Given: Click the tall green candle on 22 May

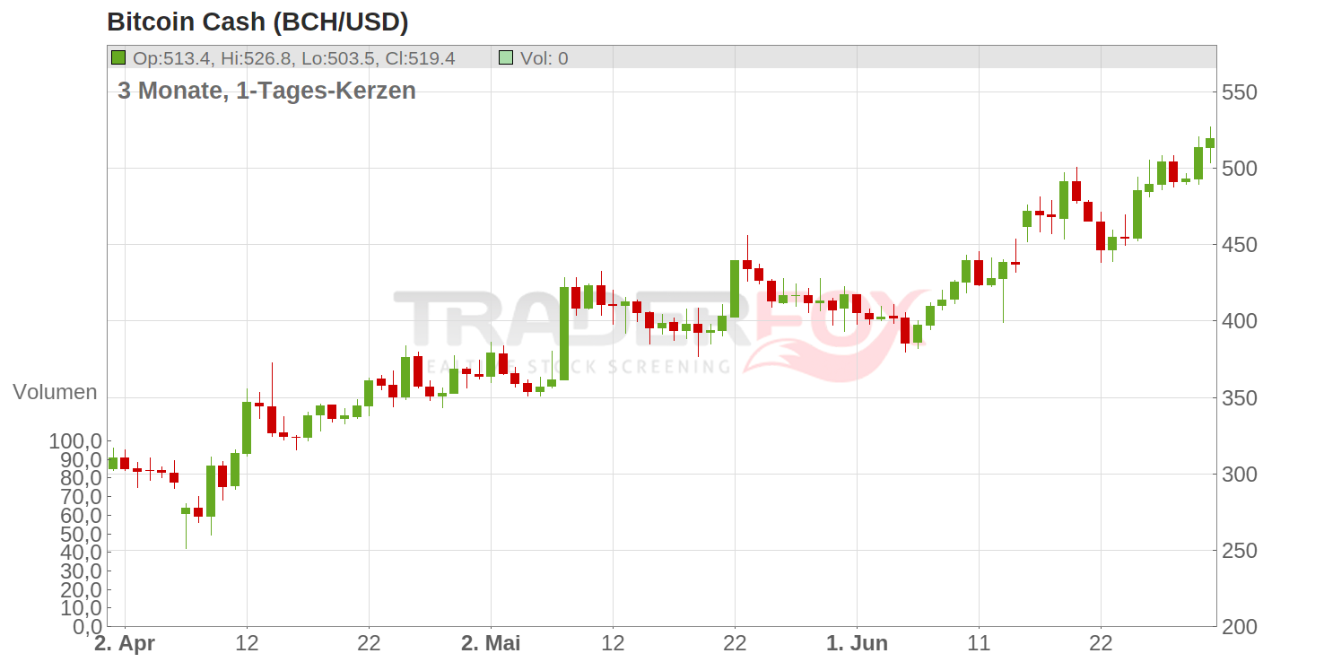Looking at the screenshot, I should click(x=735, y=289).
